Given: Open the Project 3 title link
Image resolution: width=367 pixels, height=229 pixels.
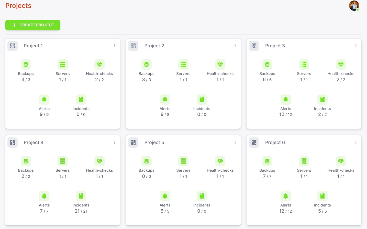Looking at the screenshot, I should coord(275,46).
